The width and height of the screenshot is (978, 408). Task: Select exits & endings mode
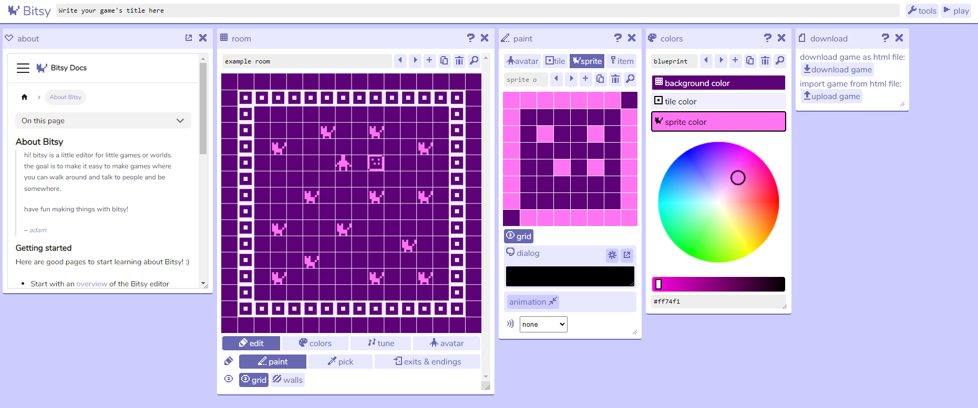point(427,361)
